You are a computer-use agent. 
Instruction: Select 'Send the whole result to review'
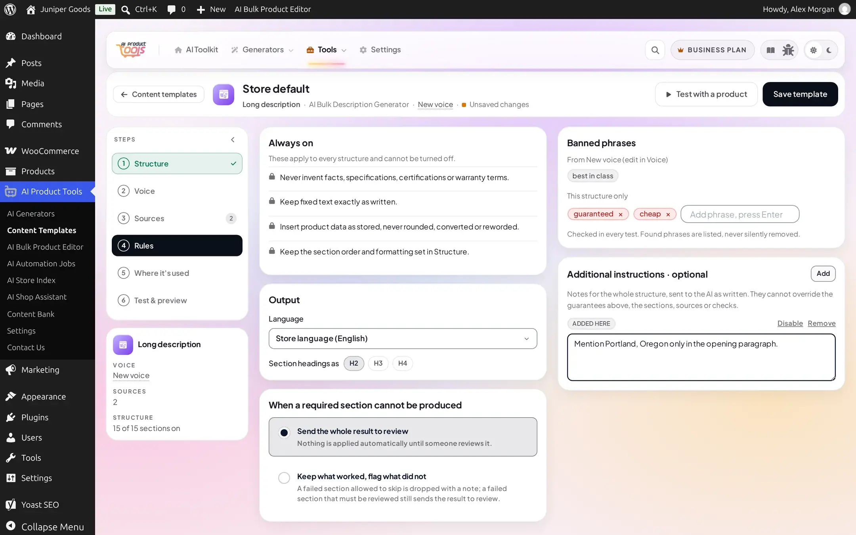pyautogui.click(x=403, y=437)
